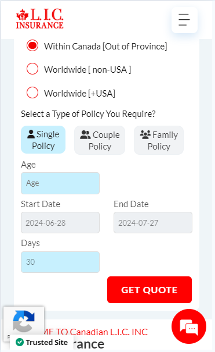The width and height of the screenshot is (215, 352).
Task: Click the L.I.C. Insurance logo
Action: (x=40, y=19)
